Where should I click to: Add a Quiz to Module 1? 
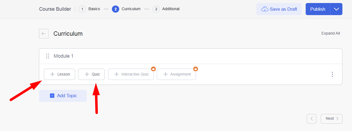[x=91, y=74]
